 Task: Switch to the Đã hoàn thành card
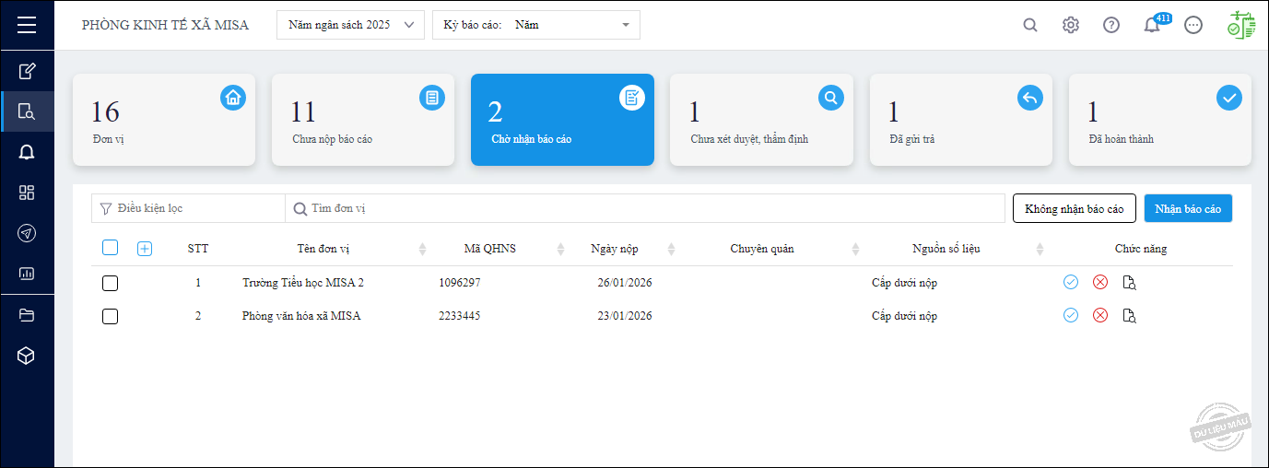[1160, 120]
